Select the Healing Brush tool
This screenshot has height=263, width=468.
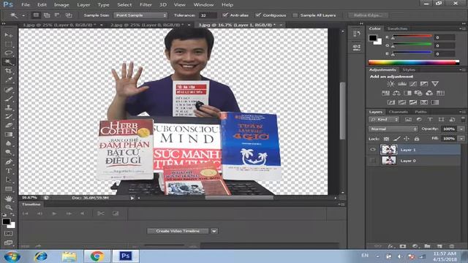pyautogui.click(x=8, y=89)
